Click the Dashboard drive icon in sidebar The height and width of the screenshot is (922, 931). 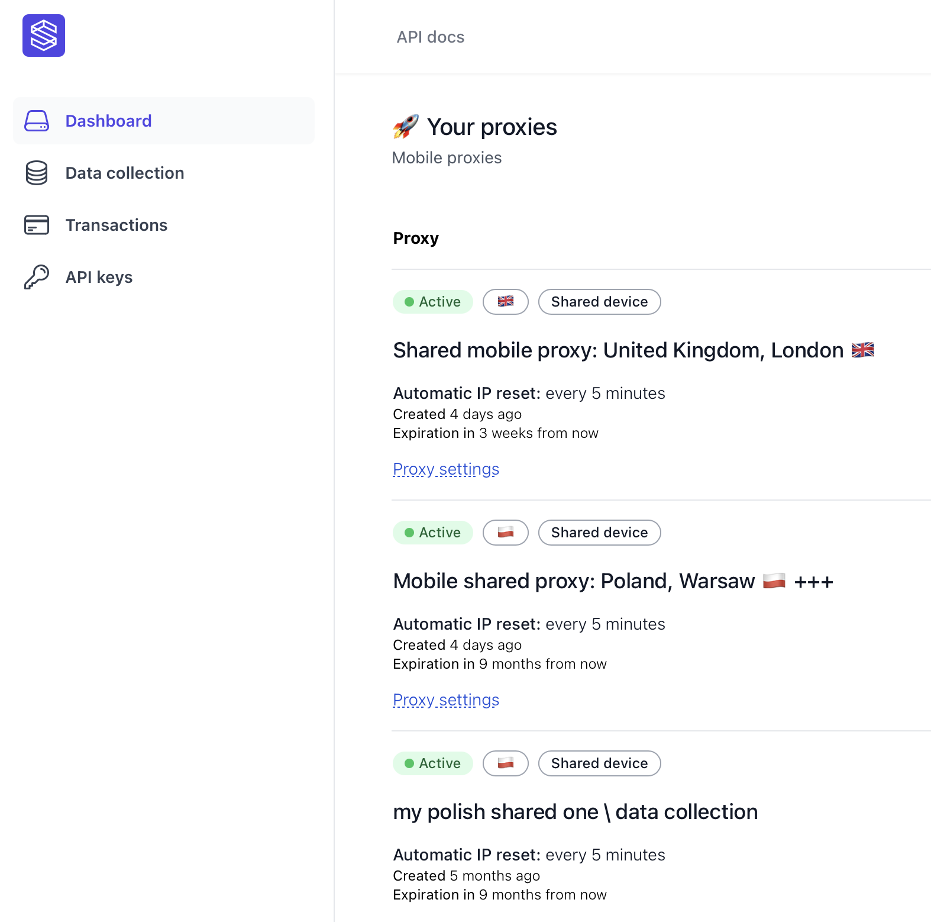tap(37, 121)
